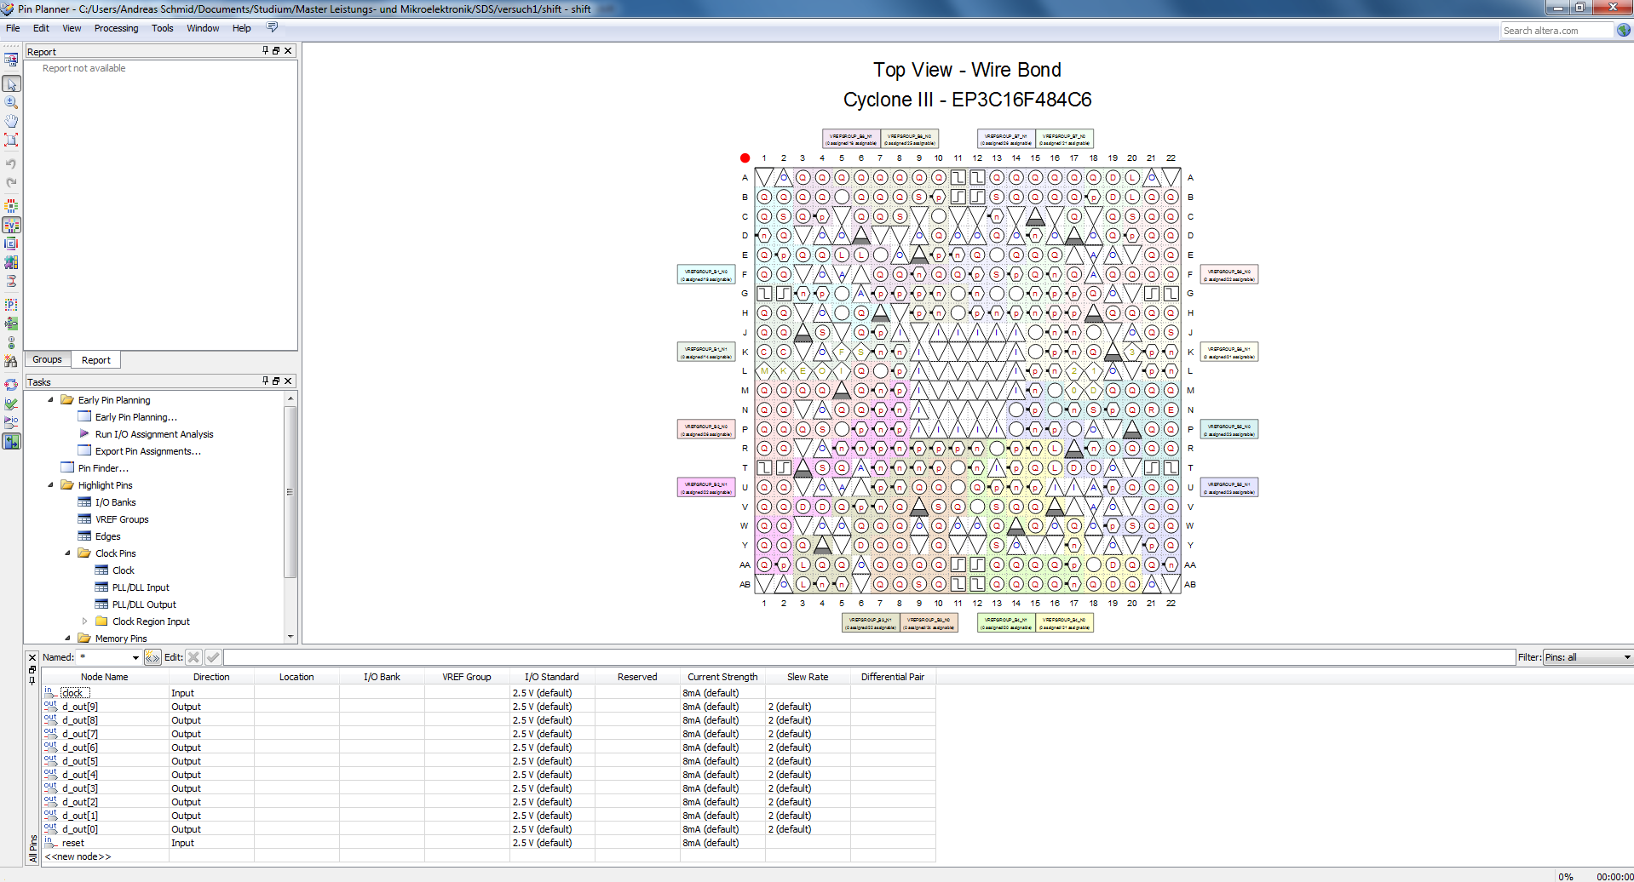Open the File menu
The height and width of the screenshot is (882, 1634).
(13, 28)
